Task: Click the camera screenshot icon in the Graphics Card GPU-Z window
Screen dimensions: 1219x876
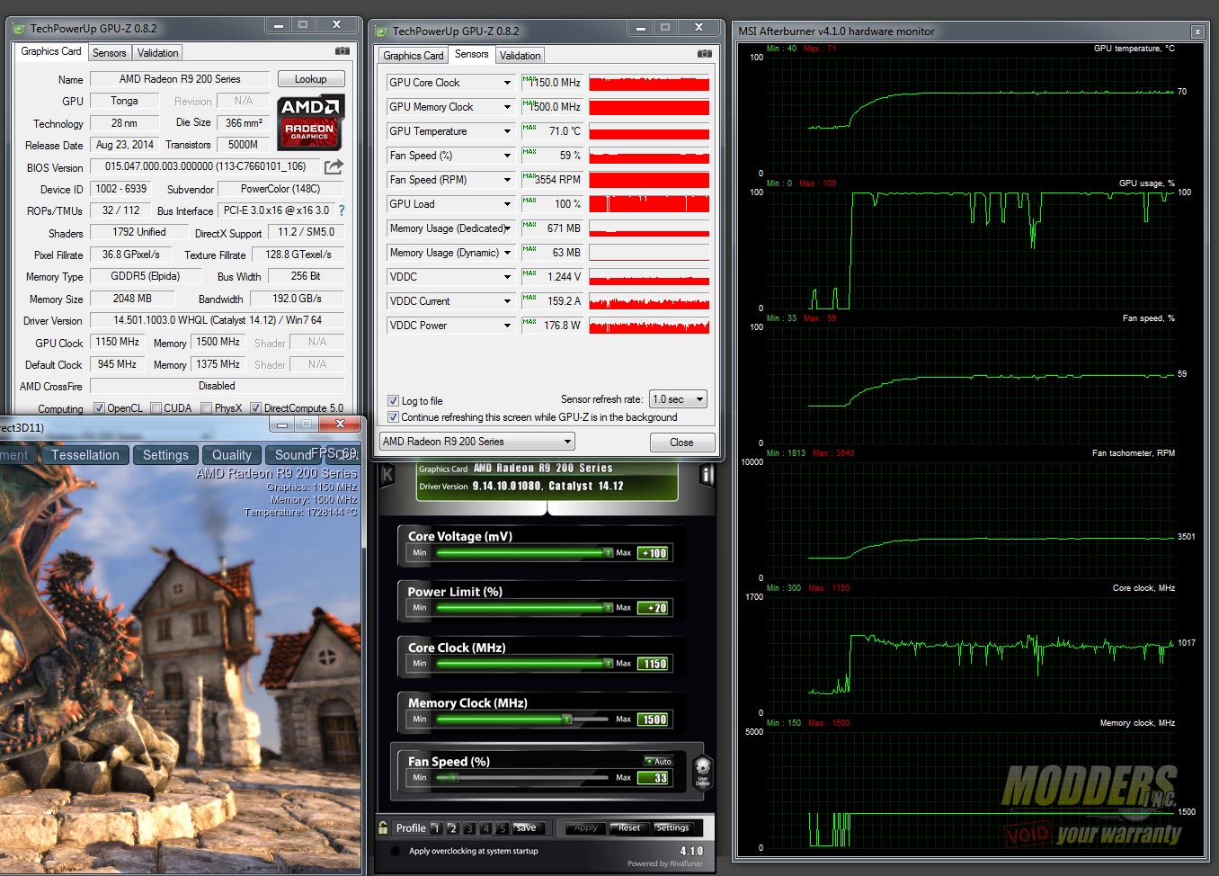Action: click(x=342, y=51)
